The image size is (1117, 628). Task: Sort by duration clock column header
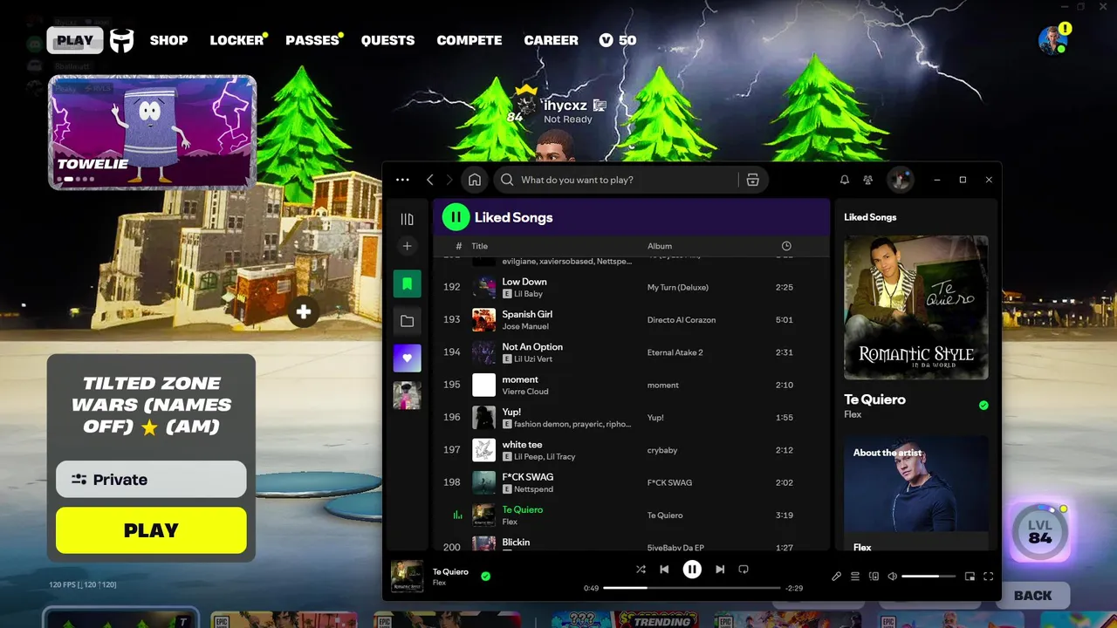tap(786, 246)
